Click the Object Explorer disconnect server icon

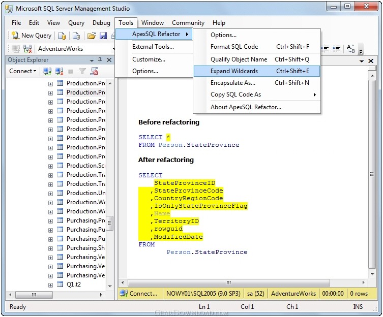coord(59,71)
